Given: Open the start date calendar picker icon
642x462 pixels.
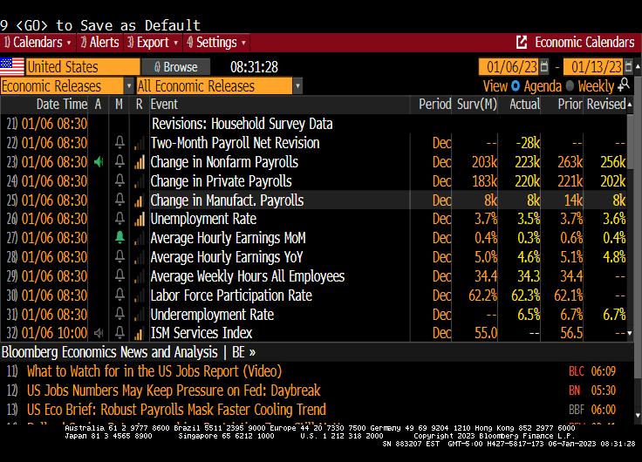Looking at the screenshot, I should 544,67.
